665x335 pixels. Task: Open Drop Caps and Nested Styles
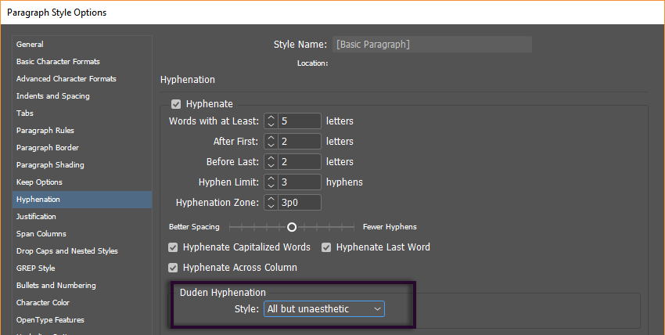[x=66, y=251]
